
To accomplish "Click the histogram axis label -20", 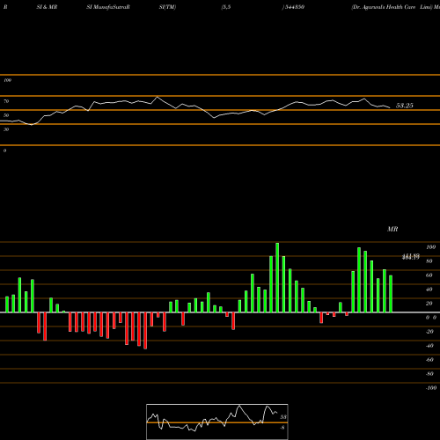I will [x=429, y=332].
